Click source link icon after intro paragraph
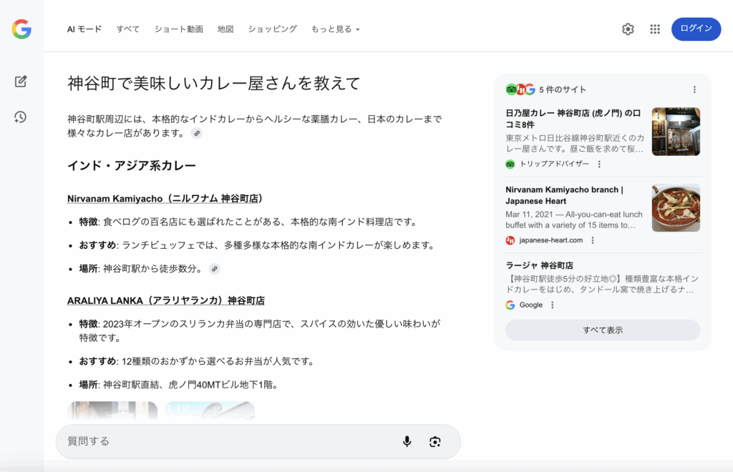Viewport: 733px width, 472px height. 197,133
